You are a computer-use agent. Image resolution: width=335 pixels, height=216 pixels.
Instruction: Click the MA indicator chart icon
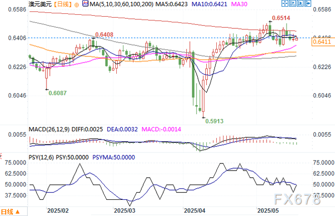85,4
